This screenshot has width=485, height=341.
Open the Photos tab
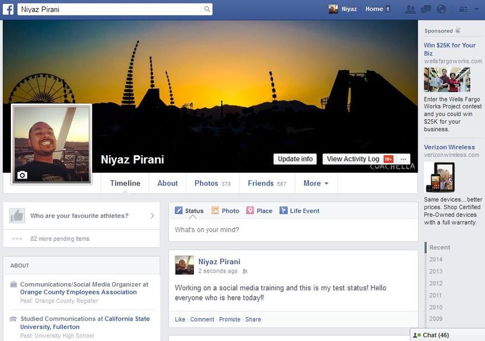(212, 183)
